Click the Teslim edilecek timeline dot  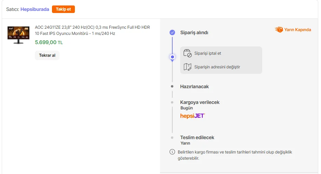point(172,137)
